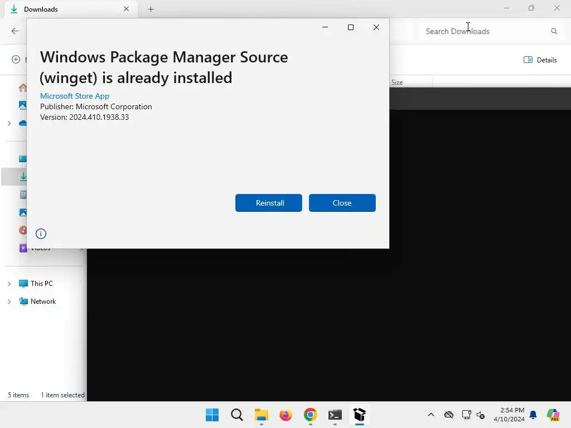Toggle the Details pane button
The height and width of the screenshot is (428, 571).
pyautogui.click(x=540, y=60)
